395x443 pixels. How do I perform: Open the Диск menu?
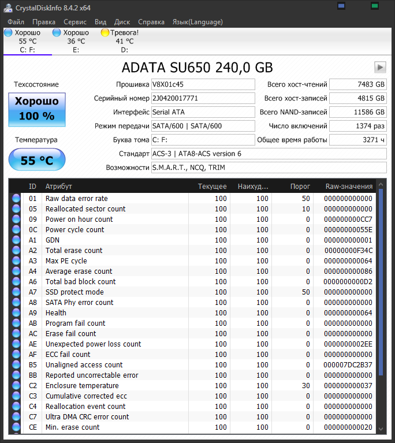click(122, 22)
